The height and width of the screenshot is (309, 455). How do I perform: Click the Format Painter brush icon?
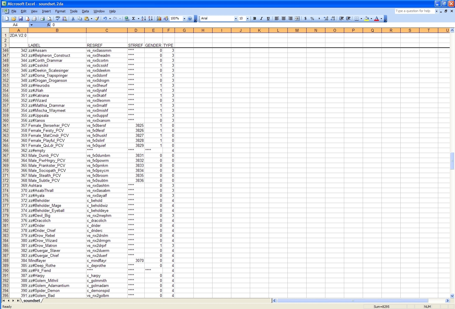point(97,19)
